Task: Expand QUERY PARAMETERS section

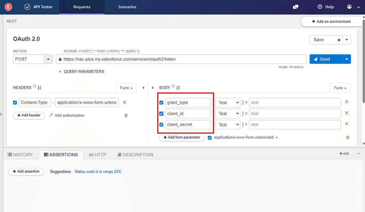Action: [82, 71]
